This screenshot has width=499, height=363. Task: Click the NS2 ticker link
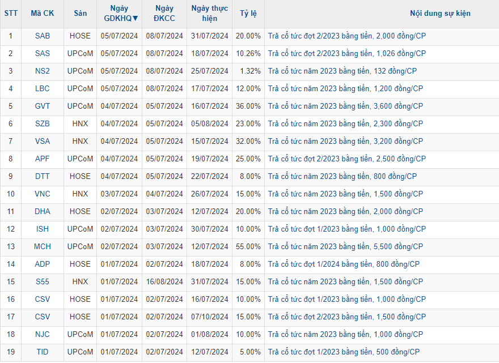pyautogui.click(x=42, y=71)
